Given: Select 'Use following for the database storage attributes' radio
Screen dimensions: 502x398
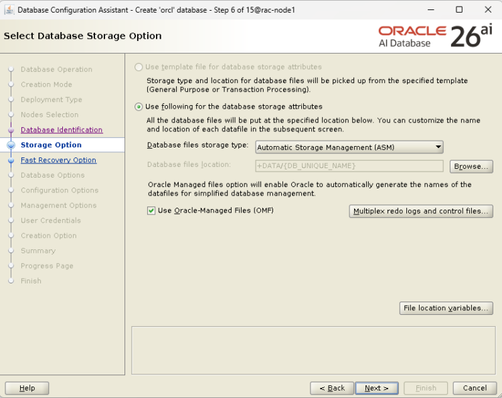Looking at the screenshot, I should (139, 107).
